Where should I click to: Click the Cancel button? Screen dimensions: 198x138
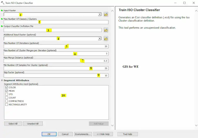pos(65,134)
